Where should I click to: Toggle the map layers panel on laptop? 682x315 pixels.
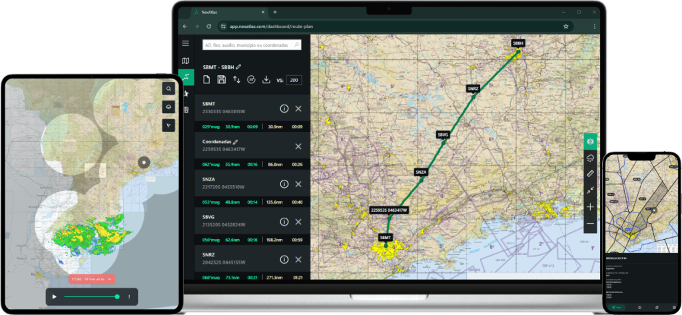[590, 141]
